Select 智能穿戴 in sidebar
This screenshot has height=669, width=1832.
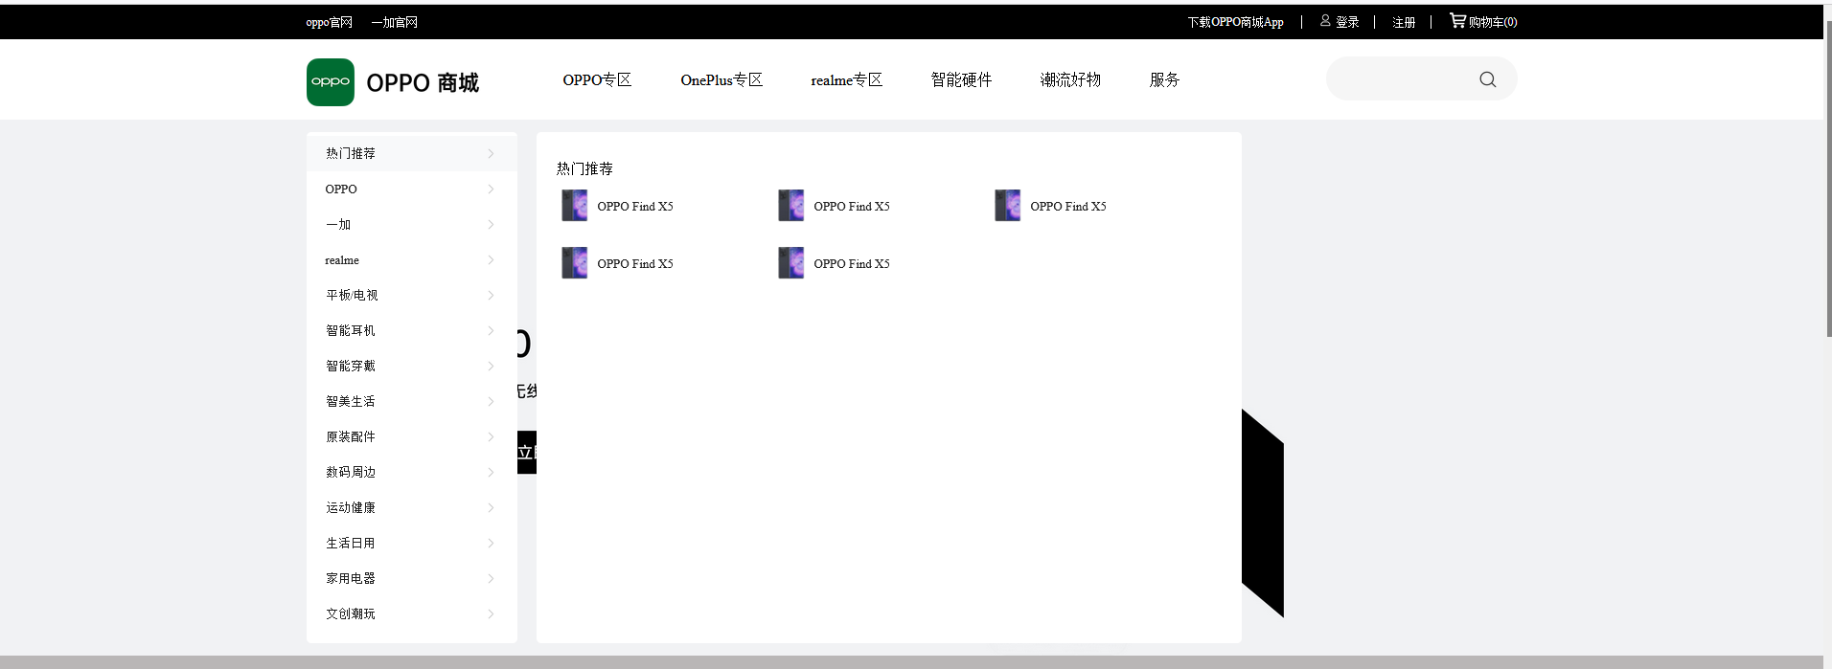[351, 366]
